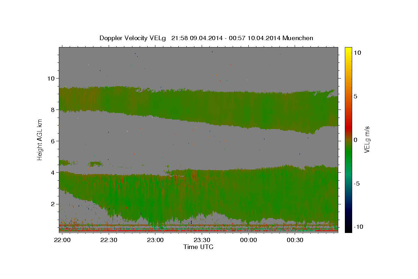The width and height of the screenshot is (418, 279).
Task: Click the 'VELg m/s' colorbar label
Action: (367, 139)
